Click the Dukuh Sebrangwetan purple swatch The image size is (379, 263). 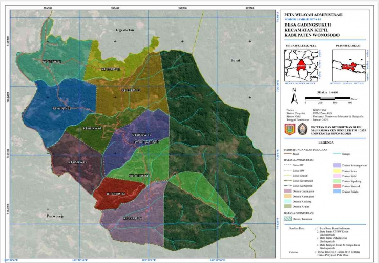336,165
